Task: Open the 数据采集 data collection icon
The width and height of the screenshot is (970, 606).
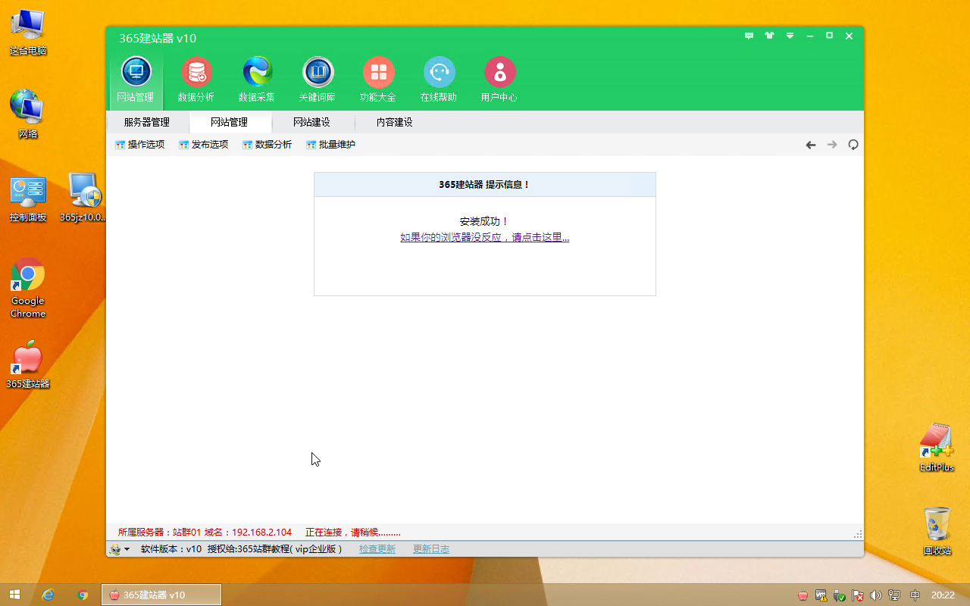Action: (257, 80)
